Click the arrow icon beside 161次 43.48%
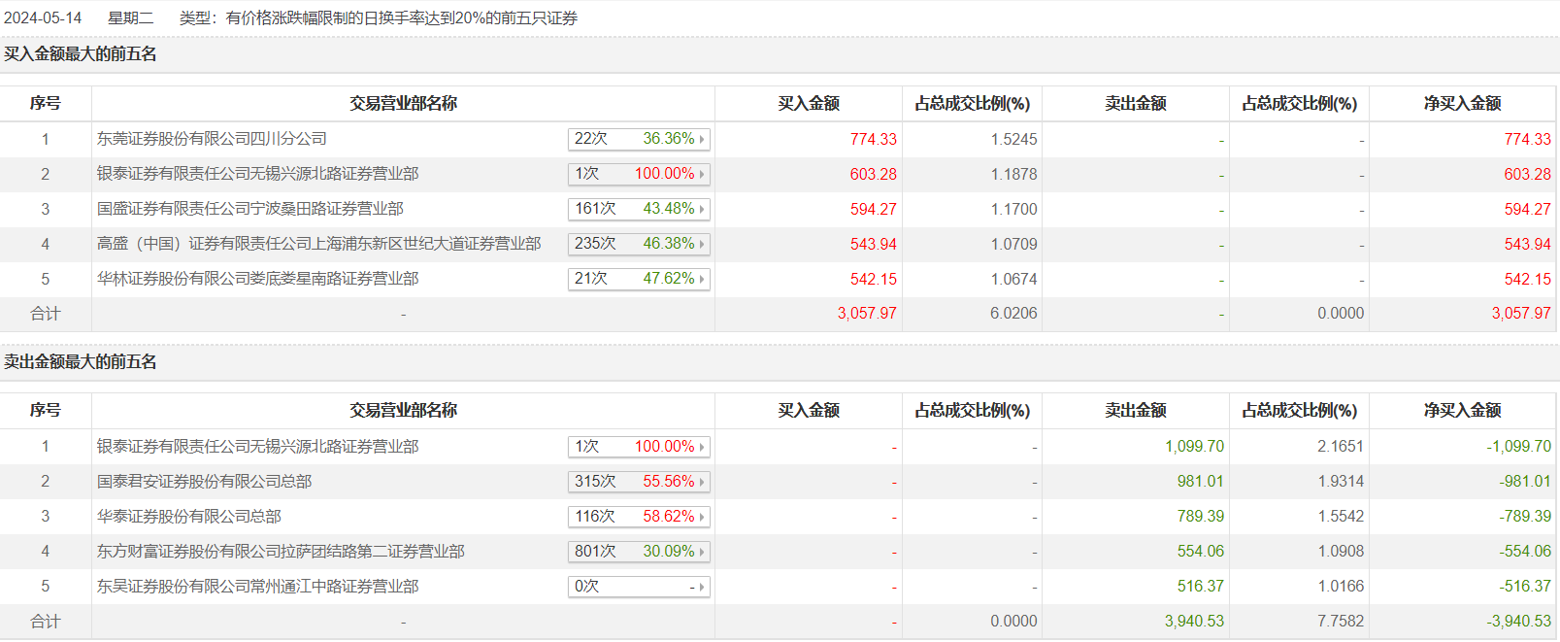The height and width of the screenshot is (642, 1560). (x=702, y=210)
